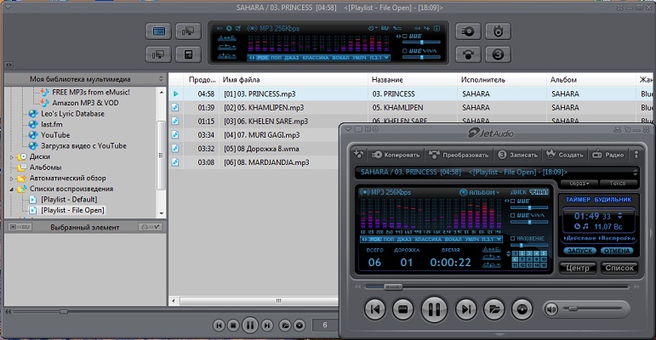The width and height of the screenshot is (656, 340).
Task: Click the speaker mute icon
Action: point(551,309)
